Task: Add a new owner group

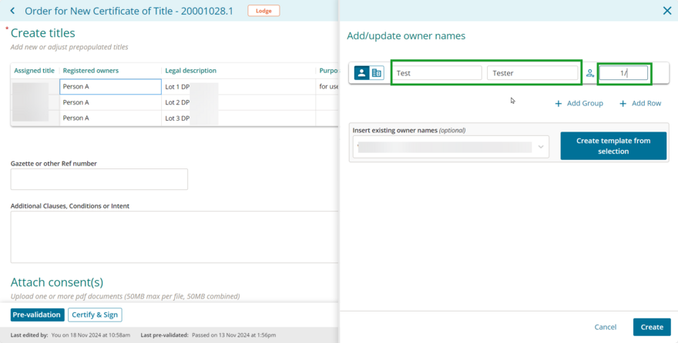Action: click(x=579, y=104)
